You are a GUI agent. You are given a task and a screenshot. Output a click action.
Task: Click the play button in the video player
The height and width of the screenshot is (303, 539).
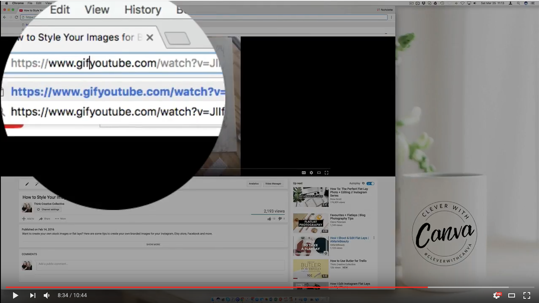(15, 295)
